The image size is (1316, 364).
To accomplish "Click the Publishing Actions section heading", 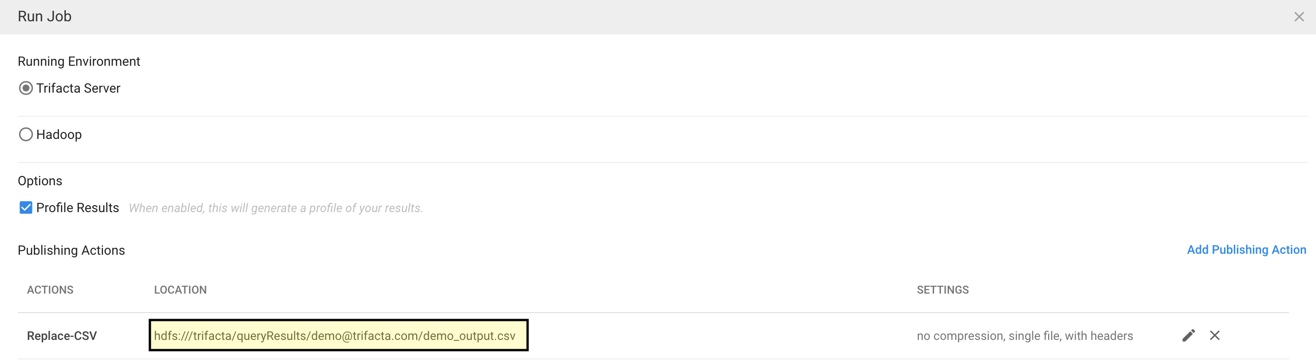I will 71,251.
